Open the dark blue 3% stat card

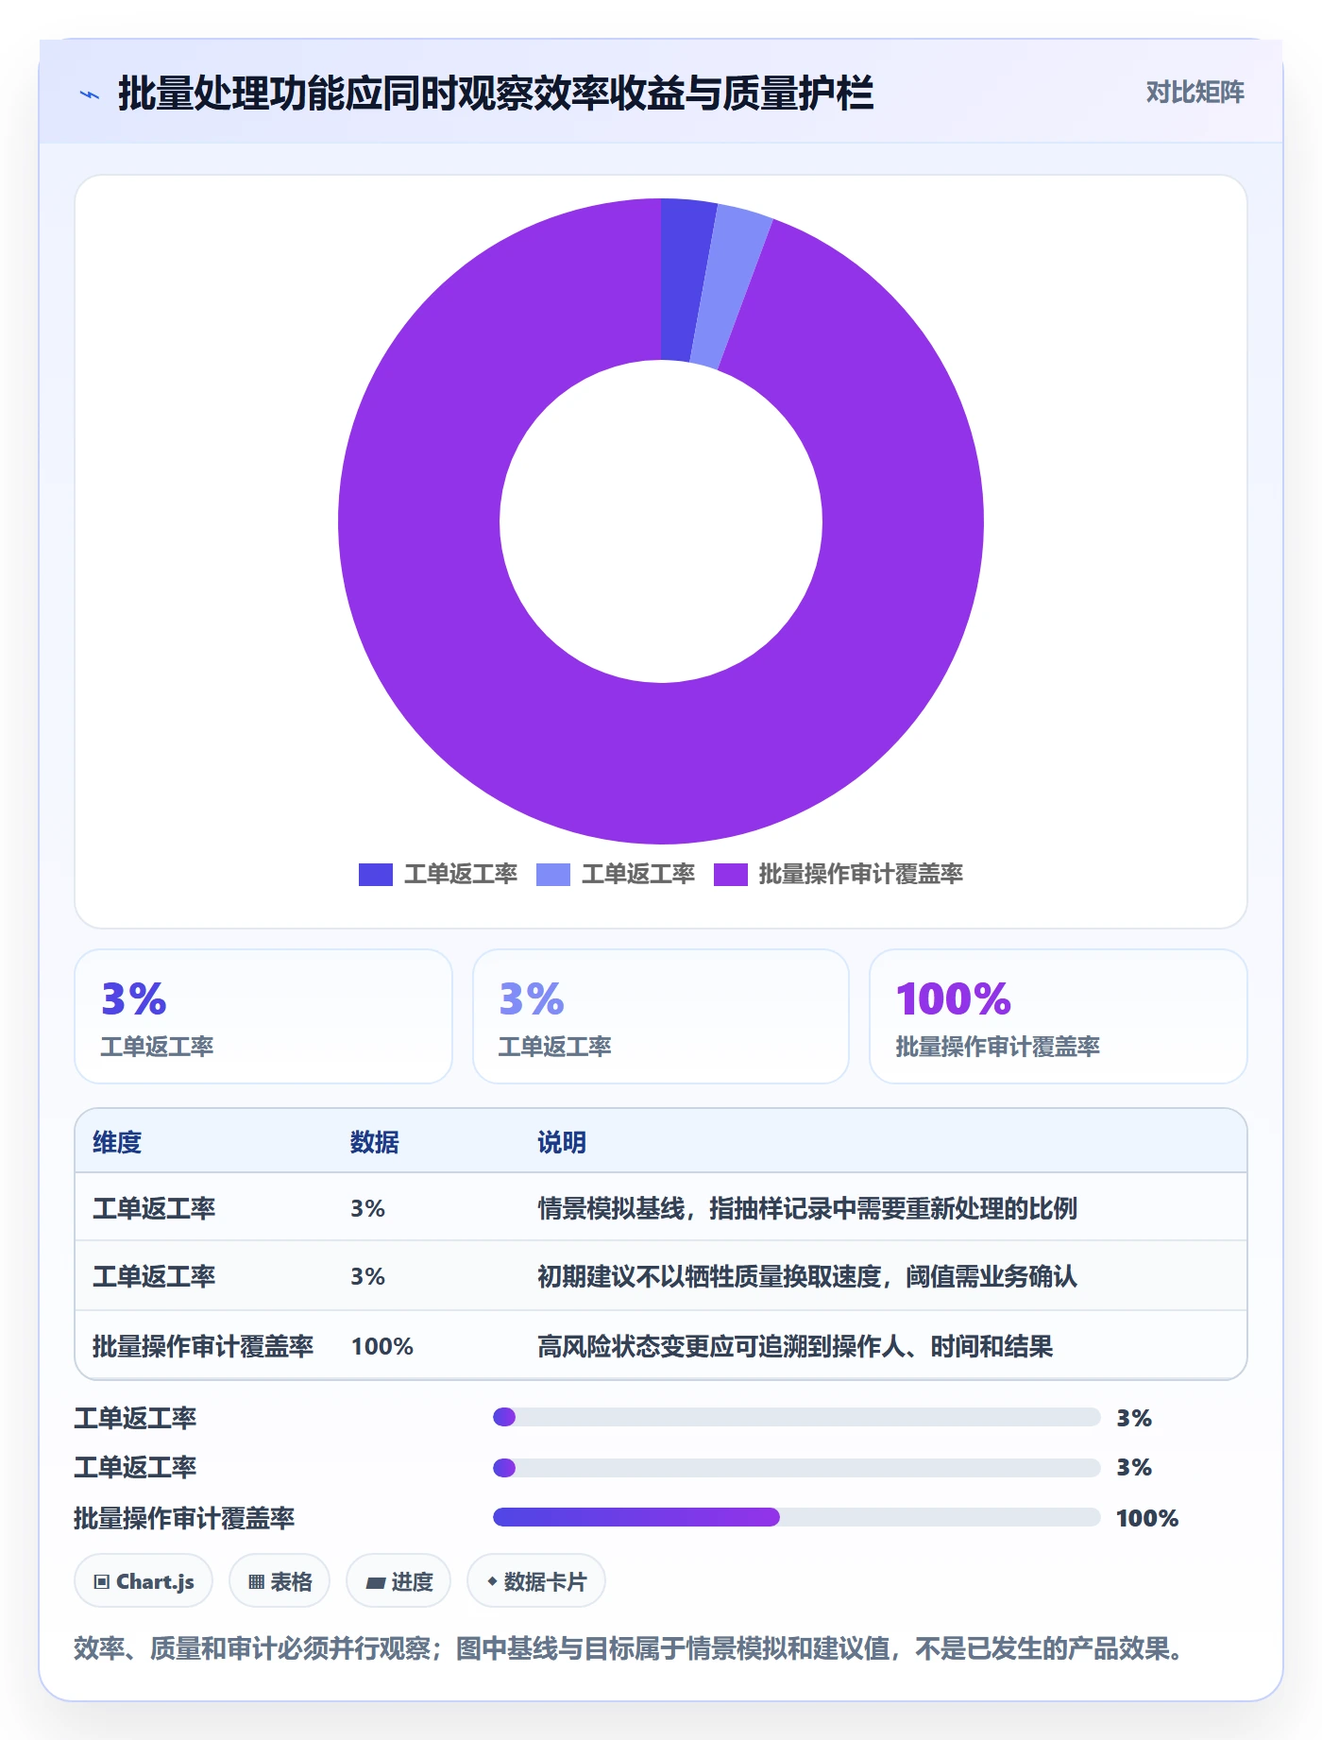click(x=263, y=1016)
